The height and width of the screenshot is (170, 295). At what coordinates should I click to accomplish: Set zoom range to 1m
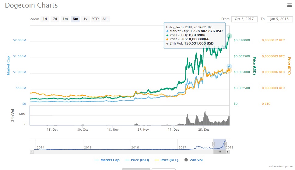pyautogui.click(x=65, y=19)
